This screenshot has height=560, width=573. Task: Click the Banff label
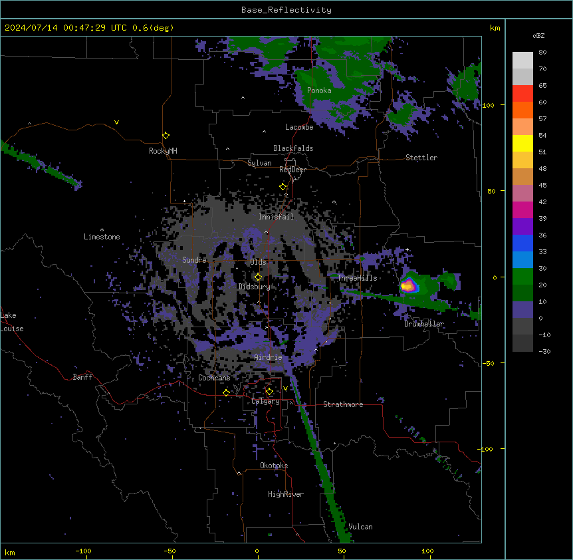click(x=82, y=377)
